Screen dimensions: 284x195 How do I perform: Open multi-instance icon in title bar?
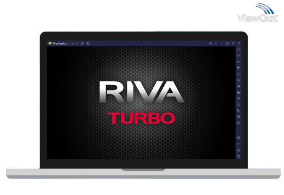tap(88, 43)
